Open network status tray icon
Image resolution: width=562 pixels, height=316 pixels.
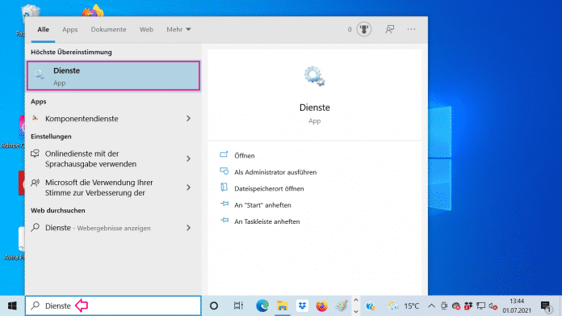[480, 306]
